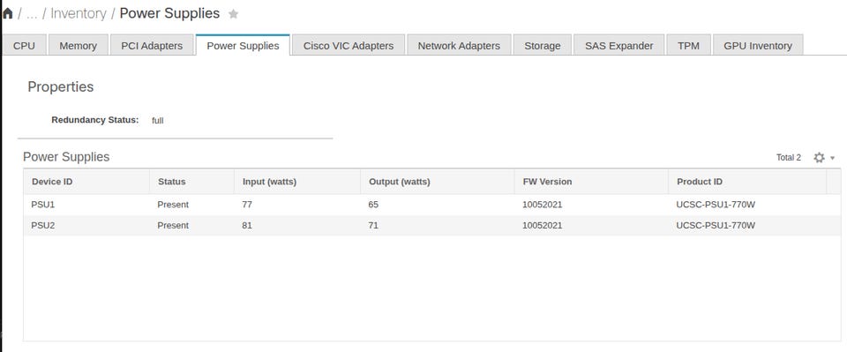Switch to the Memory tab
The image size is (847, 352).
[x=79, y=45]
